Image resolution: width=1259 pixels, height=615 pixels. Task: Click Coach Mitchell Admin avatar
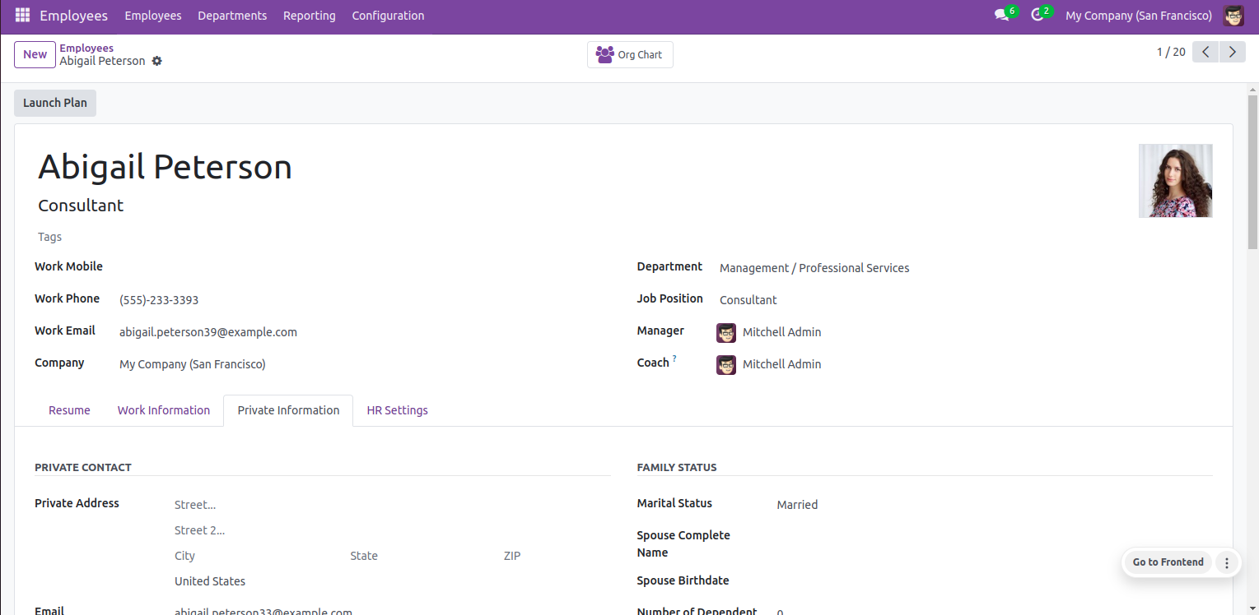pos(726,364)
